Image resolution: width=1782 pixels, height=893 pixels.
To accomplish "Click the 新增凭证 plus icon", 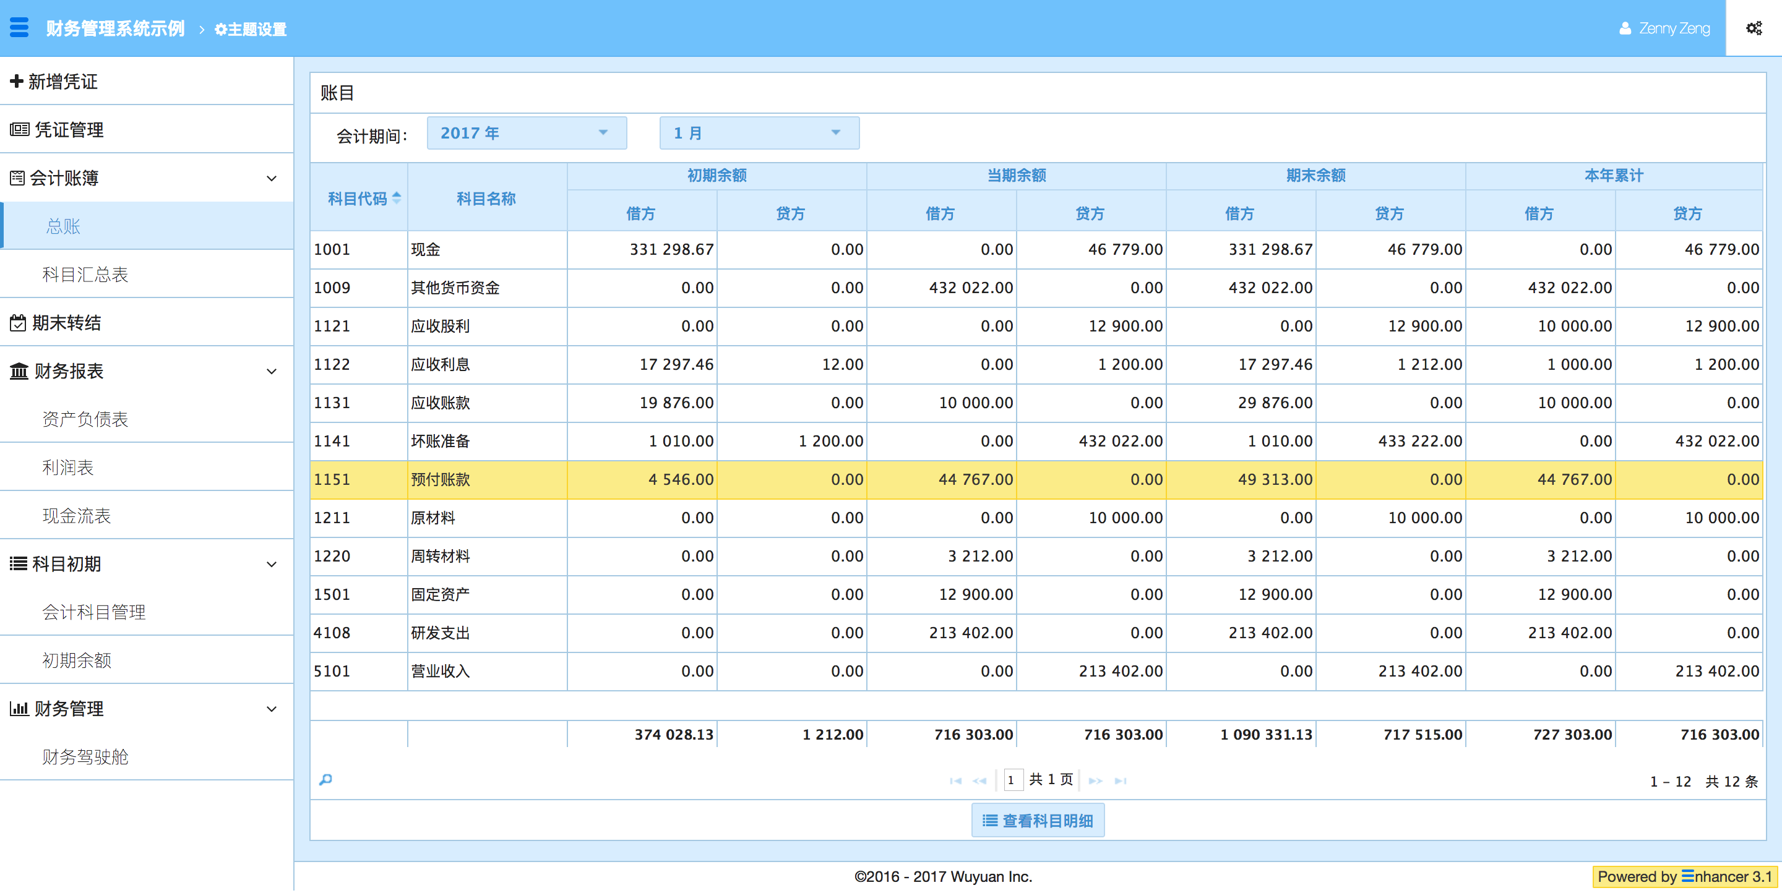I will click(x=17, y=81).
